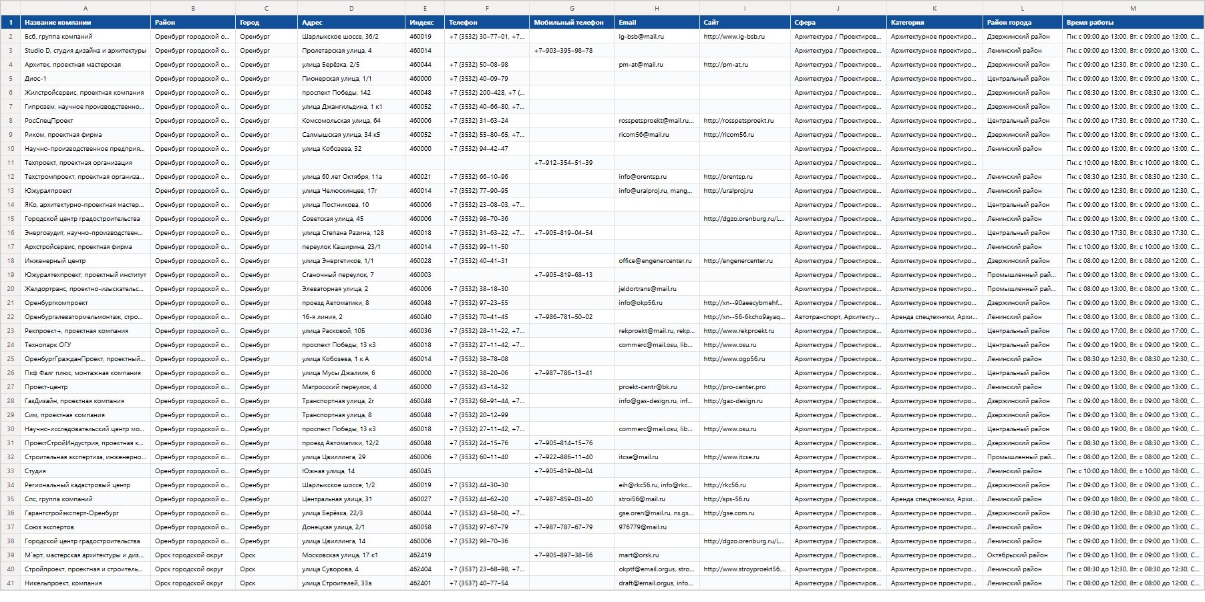The height and width of the screenshot is (602, 1205).
Task: Select cell 'Технопарк ОГУ'
Action: tap(85, 345)
